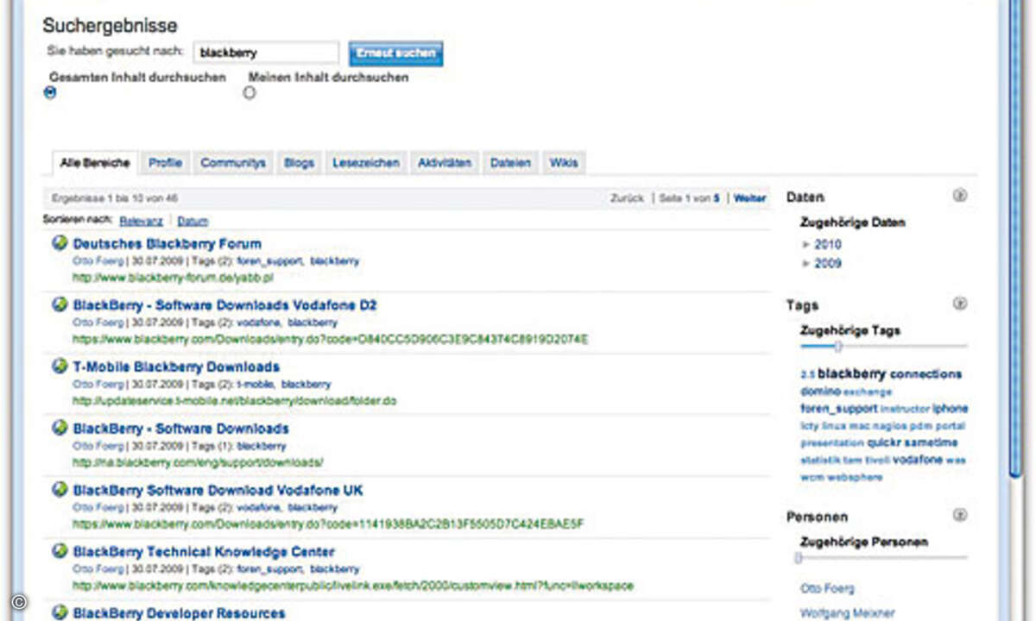Open Otto Foerg in Personen list
Image resolution: width=1036 pixels, height=621 pixels.
(x=827, y=588)
